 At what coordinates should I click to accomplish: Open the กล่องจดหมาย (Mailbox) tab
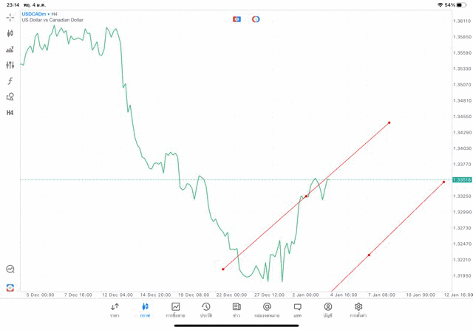(267, 310)
